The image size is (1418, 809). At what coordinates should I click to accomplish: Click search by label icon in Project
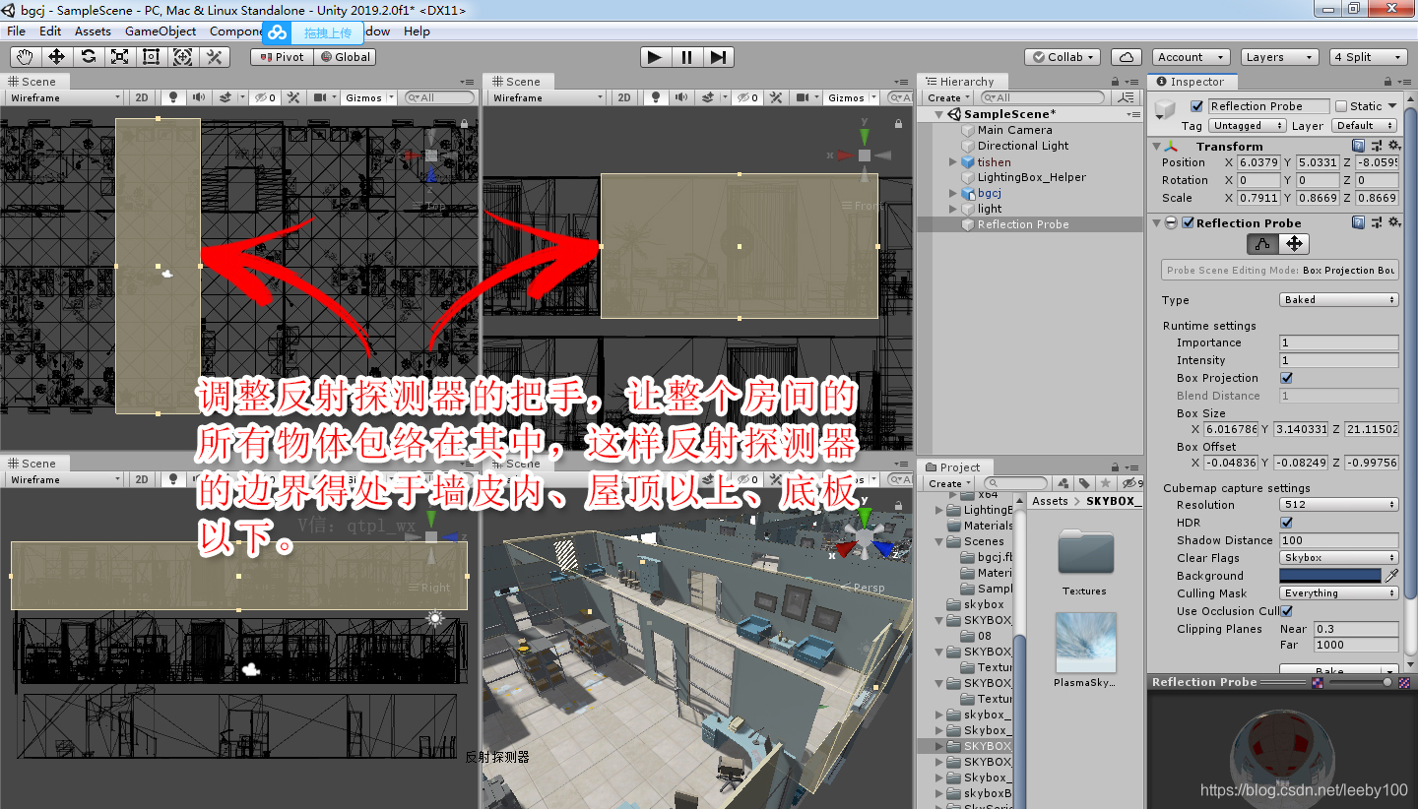(1084, 483)
